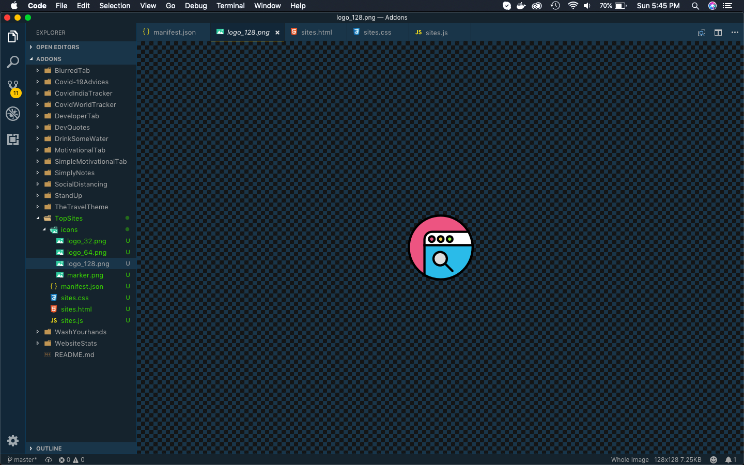Expand the StandUp folder
744x465 pixels.
pos(81,196)
